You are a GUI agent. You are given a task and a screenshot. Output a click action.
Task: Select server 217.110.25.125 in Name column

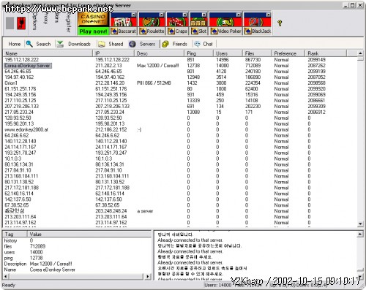coord(20,100)
